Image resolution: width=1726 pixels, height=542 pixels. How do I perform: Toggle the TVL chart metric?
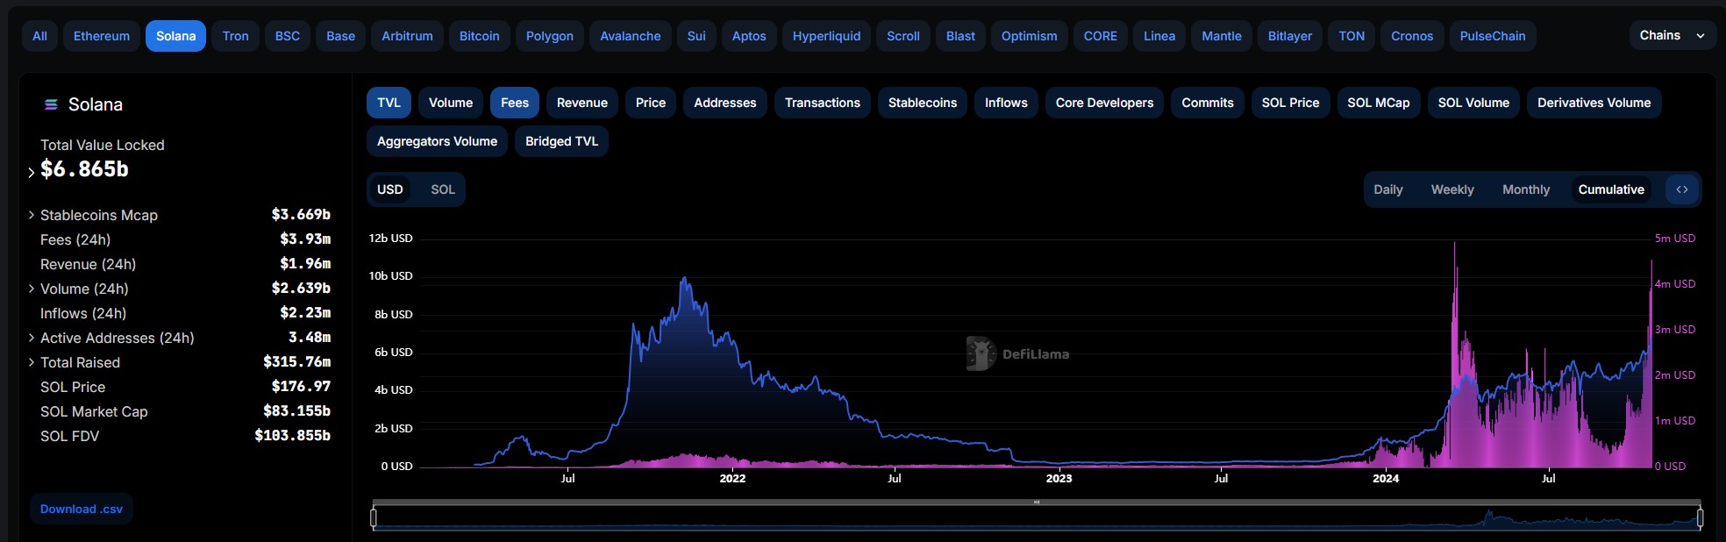point(389,103)
